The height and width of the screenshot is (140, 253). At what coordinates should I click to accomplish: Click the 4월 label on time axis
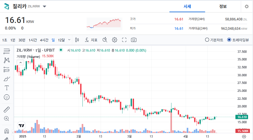(186, 136)
